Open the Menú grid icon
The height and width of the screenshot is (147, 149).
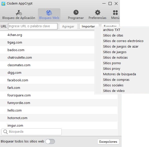pyautogui.click(x=115, y=13)
